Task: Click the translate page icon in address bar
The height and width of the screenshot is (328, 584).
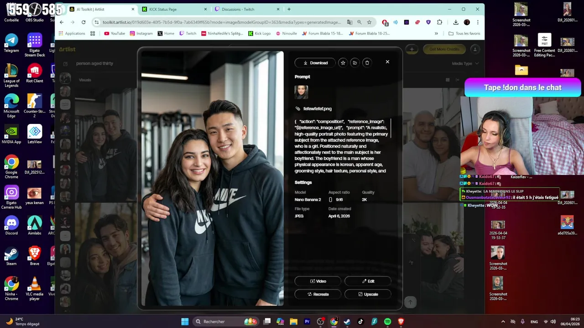Action: click(349, 22)
